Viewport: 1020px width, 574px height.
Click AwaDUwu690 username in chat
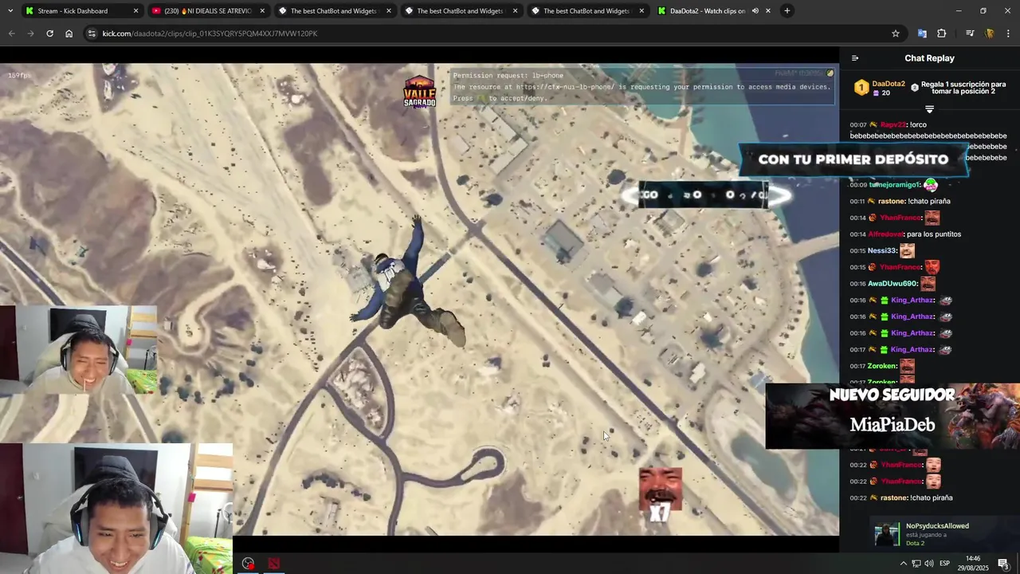[x=892, y=284]
